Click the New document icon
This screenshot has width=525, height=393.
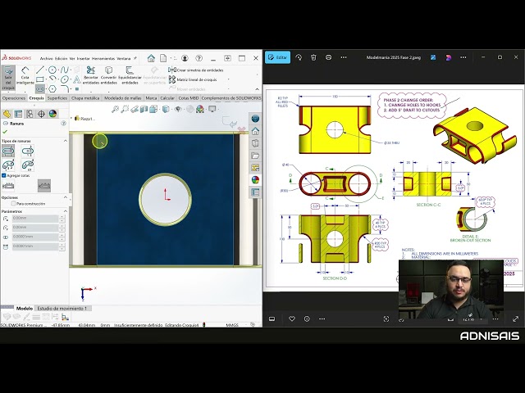pyautogui.click(x=163, y=58)
